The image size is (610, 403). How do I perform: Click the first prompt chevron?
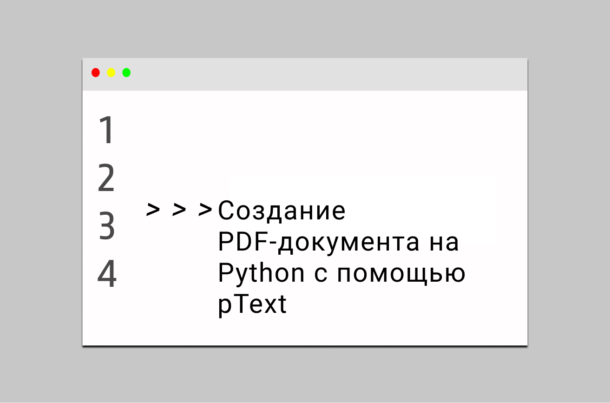tap(153, 210)
